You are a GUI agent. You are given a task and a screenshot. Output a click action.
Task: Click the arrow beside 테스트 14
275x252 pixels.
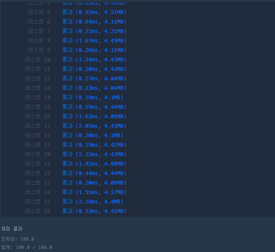coord(55,97)
